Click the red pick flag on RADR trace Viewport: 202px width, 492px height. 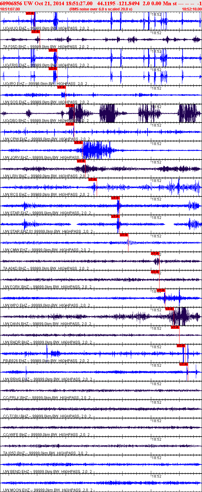click(175, 327)
